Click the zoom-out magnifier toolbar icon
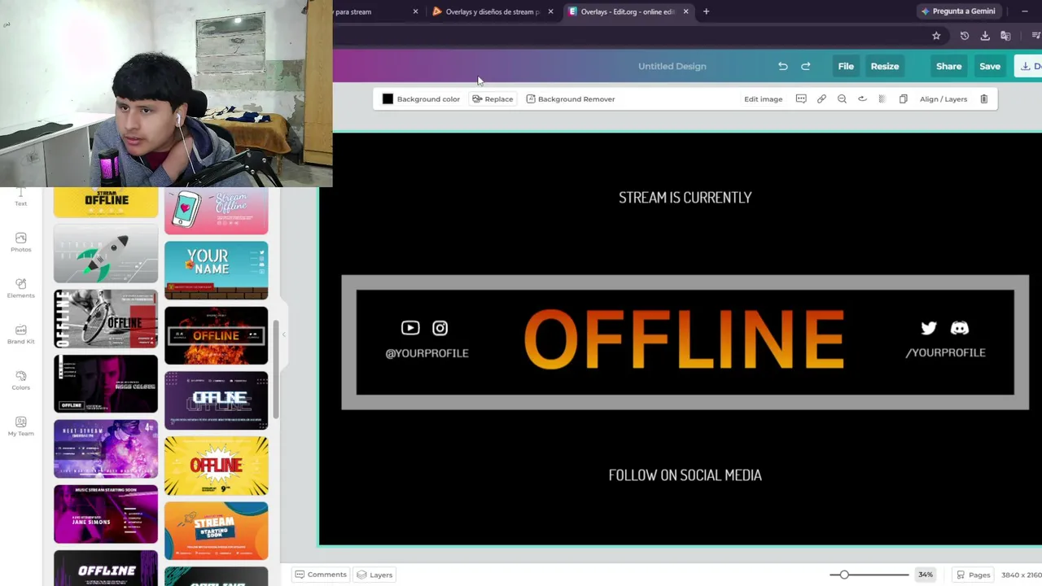 point(842,99)
